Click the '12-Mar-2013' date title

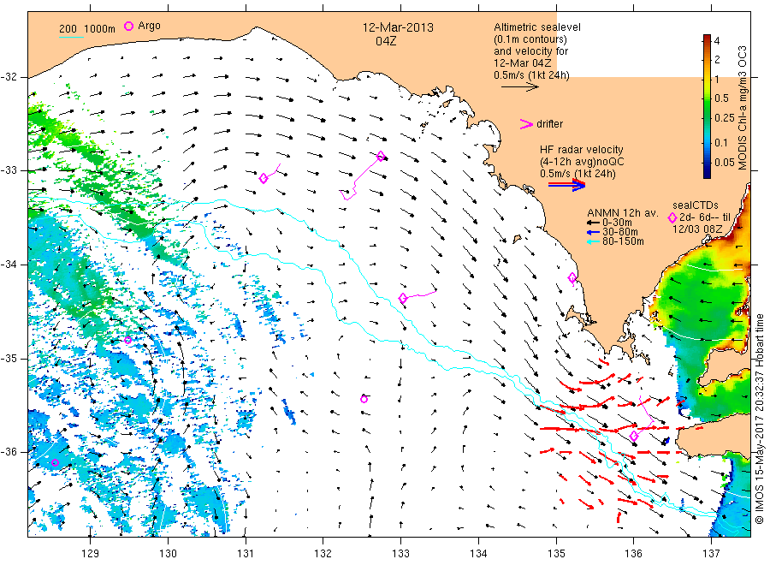(398, 27)
